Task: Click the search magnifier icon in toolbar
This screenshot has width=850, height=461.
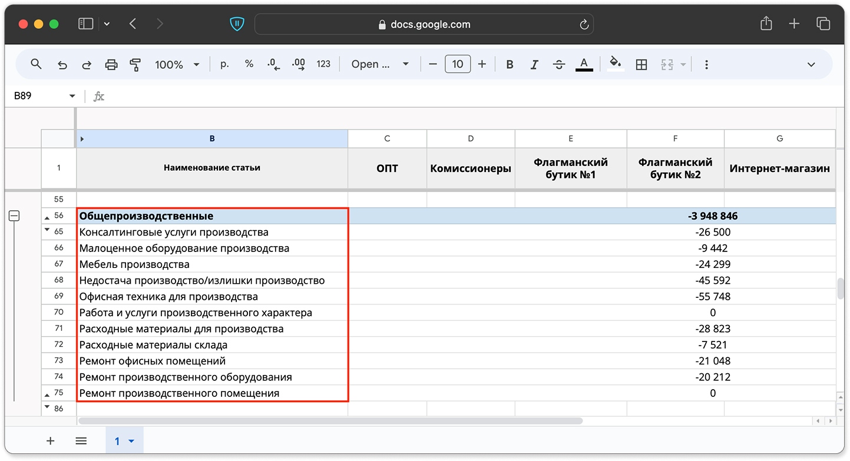Action: [36, 64]
